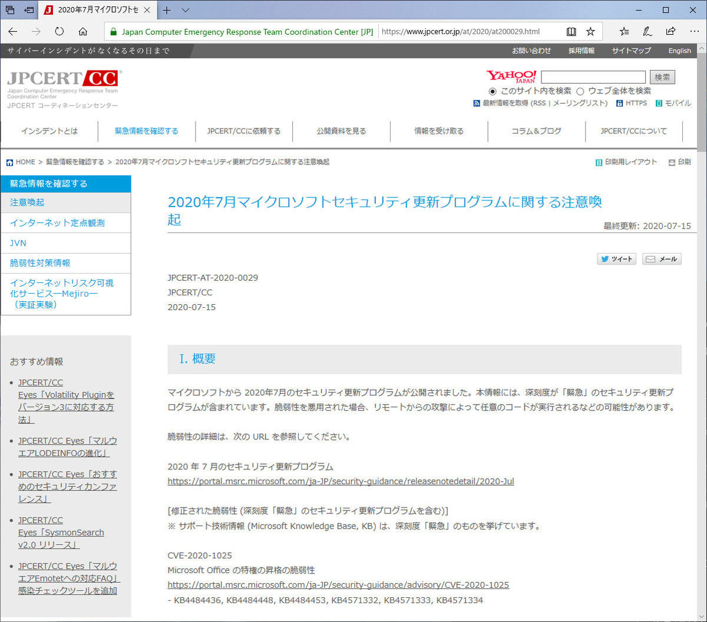The width and height of the screenshot is (707, 622).
Task: Open コラム&ブログ menu
Action: (x=537, y=131)
